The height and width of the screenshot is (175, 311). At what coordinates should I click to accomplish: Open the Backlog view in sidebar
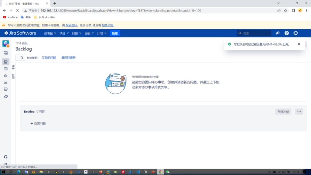(5, 62)
